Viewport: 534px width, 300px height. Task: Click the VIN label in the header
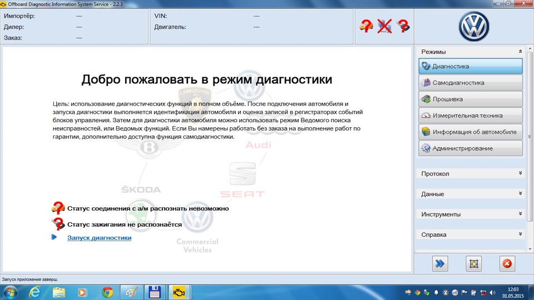click(160, 16)
